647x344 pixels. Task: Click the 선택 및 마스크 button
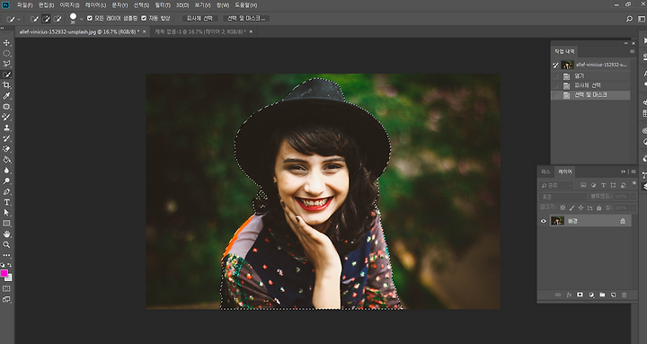246,19
